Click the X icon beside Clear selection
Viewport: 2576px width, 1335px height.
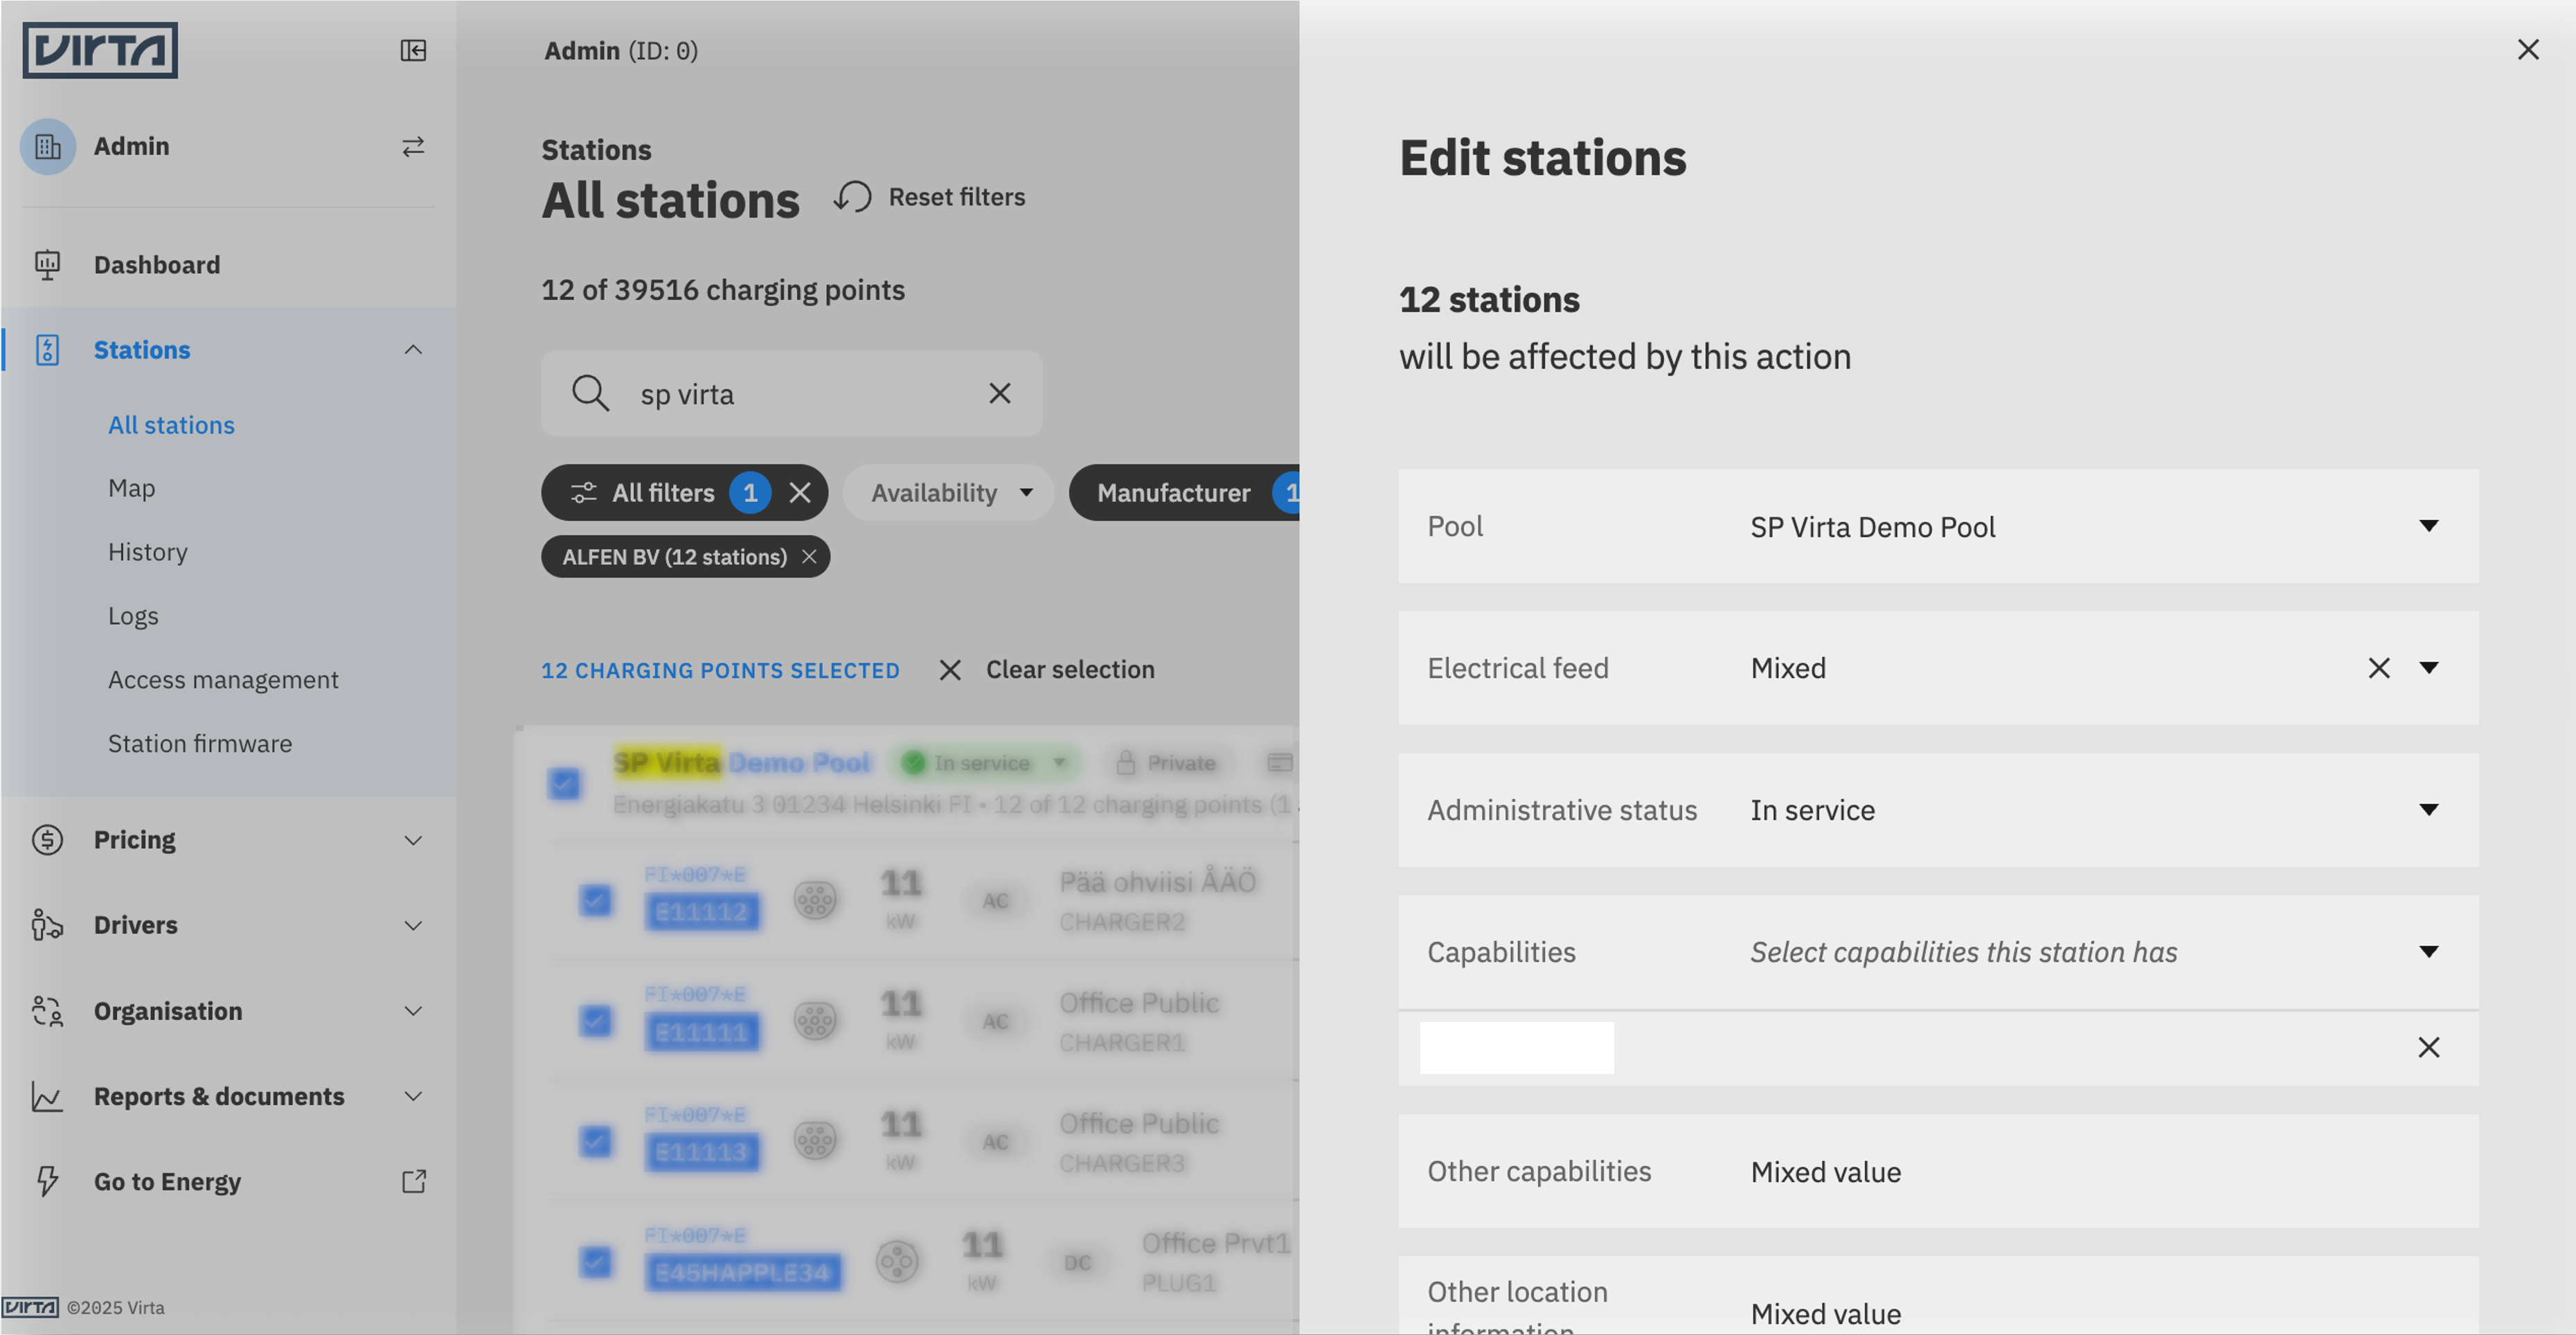click(950, 670)
